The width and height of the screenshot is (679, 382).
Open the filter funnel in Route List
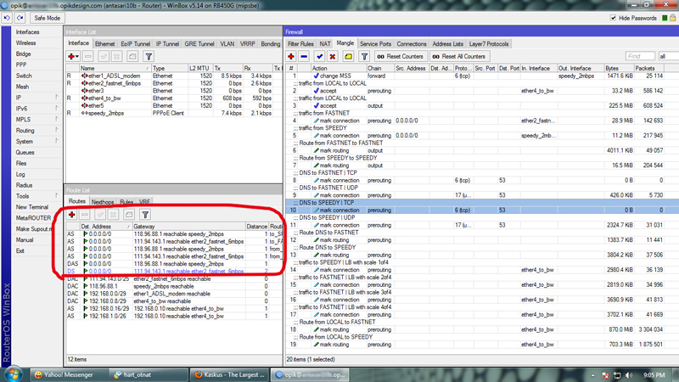coord(145,216)
